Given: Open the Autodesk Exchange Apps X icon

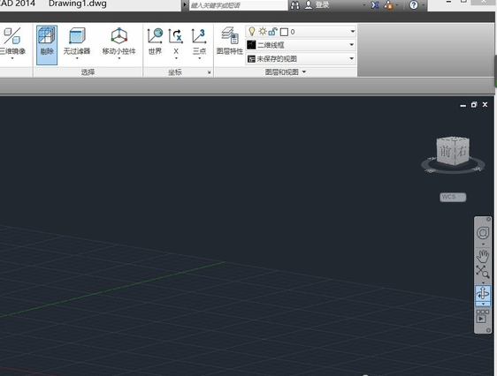Looking at the screenshot, I should coord(375,5).
